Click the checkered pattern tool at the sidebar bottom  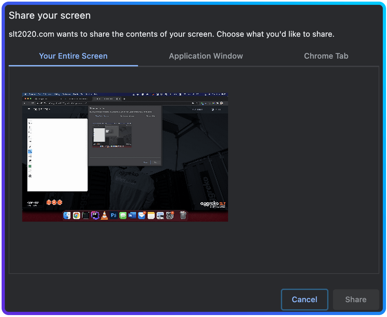tap(30, 176)
